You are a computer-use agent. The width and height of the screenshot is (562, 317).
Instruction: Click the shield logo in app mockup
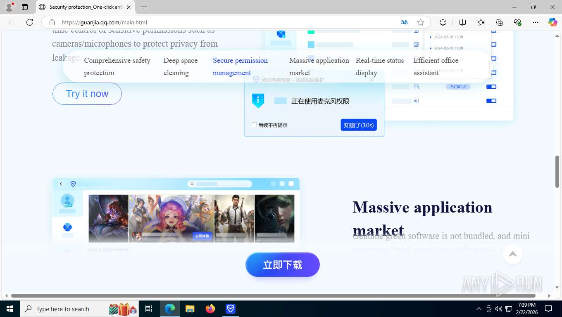tap(73, 184)
